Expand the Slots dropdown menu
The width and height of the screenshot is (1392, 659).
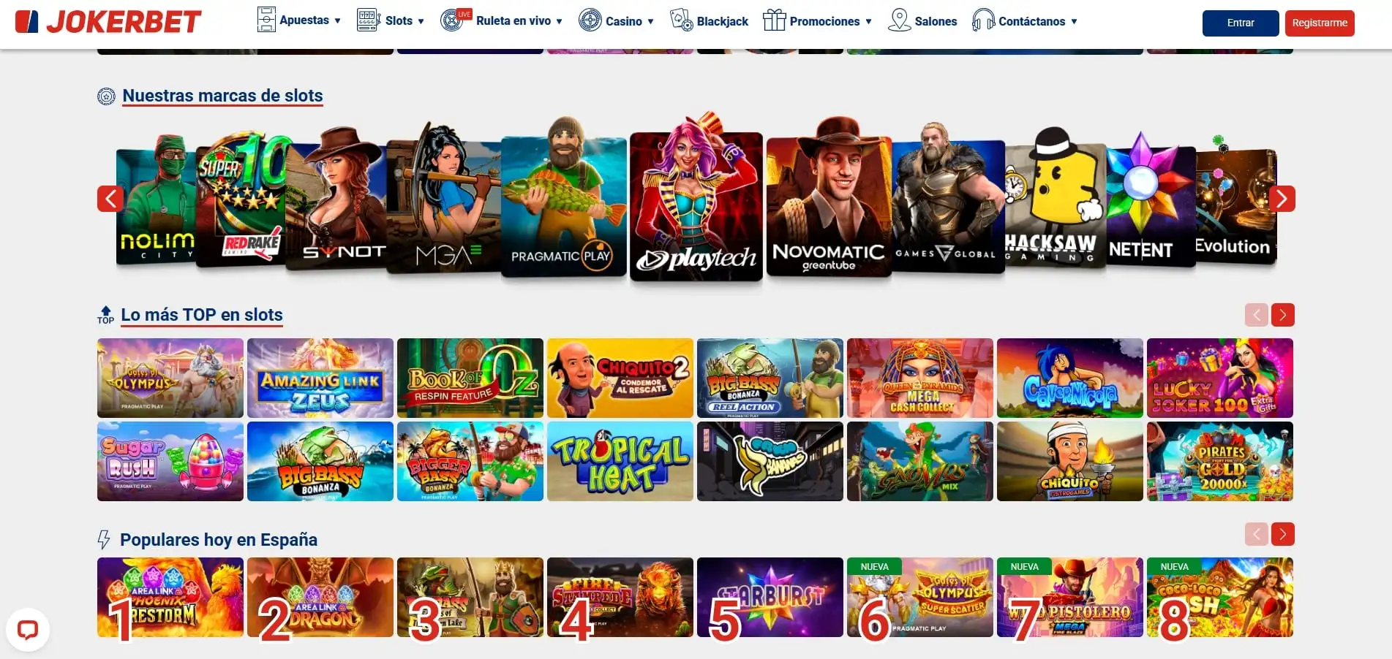[x=391, y=20]
